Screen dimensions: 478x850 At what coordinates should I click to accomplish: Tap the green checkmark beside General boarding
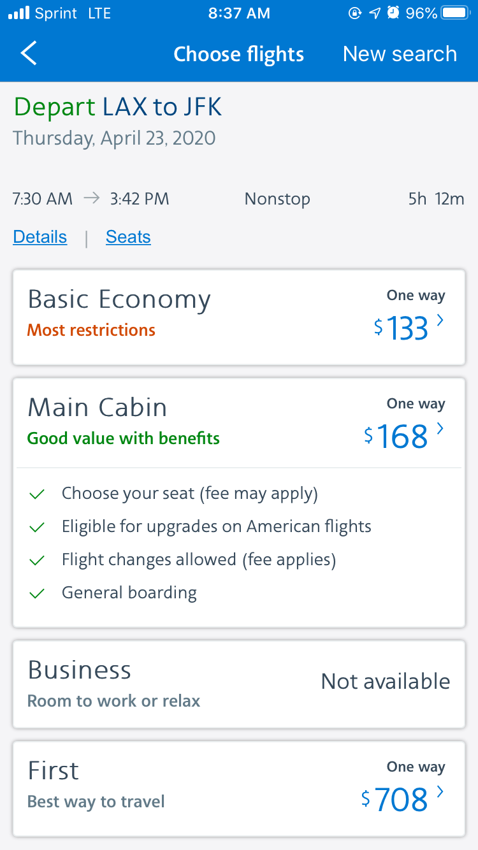pyautogui.click(x=38, y=593)
